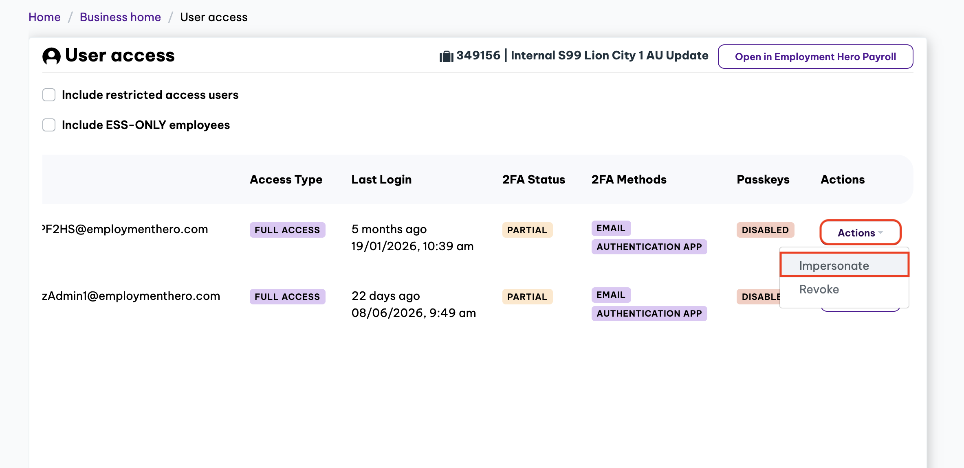Navigate to Business home breadcrumb
Viewport: 964px width, 468px height.
(120, 17)
